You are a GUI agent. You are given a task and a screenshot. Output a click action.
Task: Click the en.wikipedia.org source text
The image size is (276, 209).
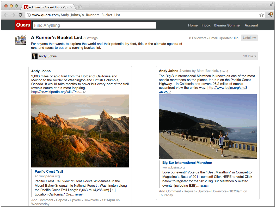point(47,176)
